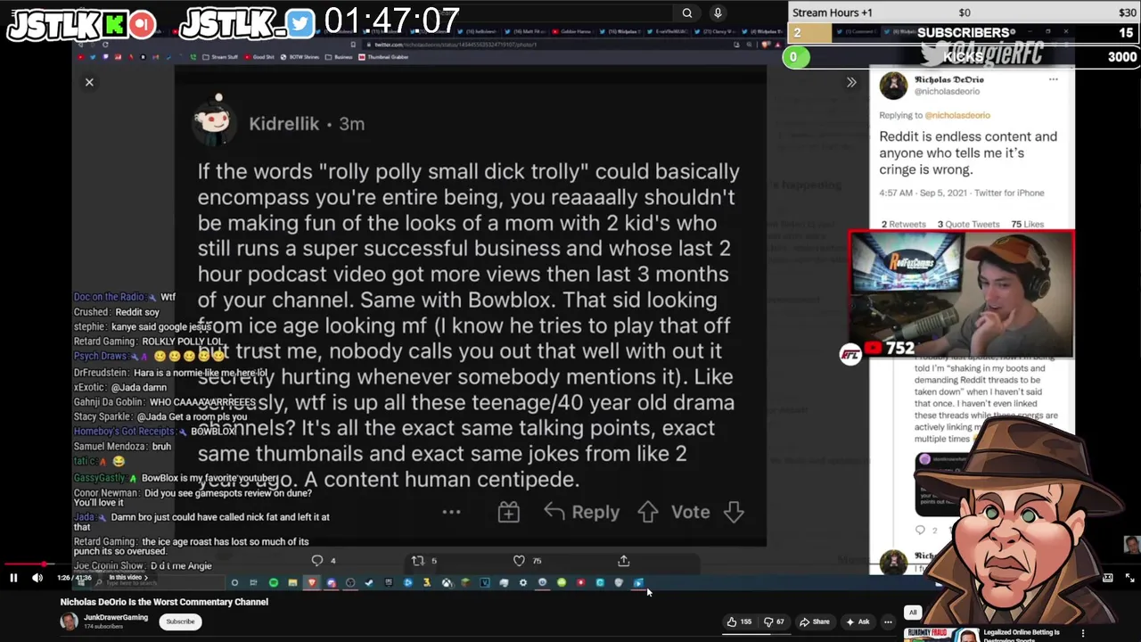1141x642 pixels.
Task: Mute the video with the speaker icon
Action: [37, 578]
